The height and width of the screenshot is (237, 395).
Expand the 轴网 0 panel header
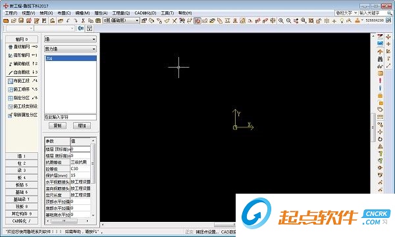pos(22,39)
